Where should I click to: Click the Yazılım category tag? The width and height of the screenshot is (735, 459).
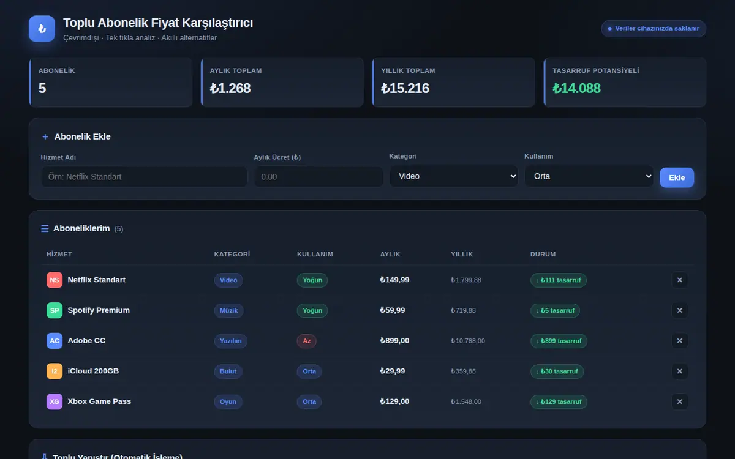231,341
